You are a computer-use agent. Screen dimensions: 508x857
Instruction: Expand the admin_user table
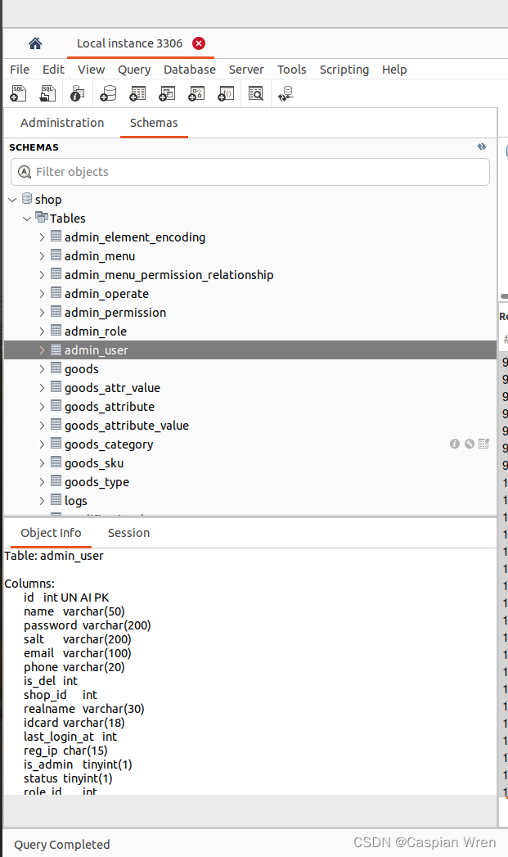[42, 350]
